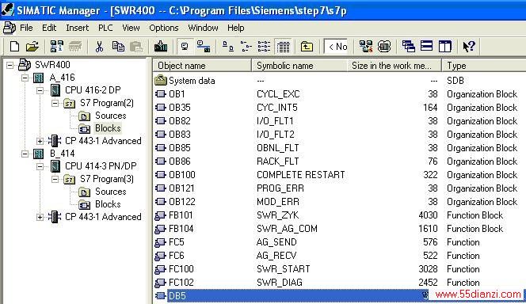Screen dimensions: 526x304
Task: Collapse the S7 Program(2) node
Action: (x=55, y=103)
